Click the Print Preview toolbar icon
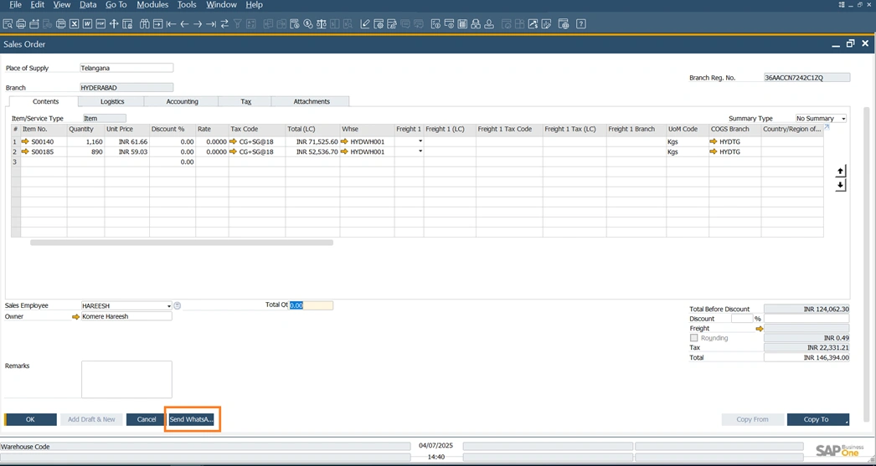 (8, 24)
